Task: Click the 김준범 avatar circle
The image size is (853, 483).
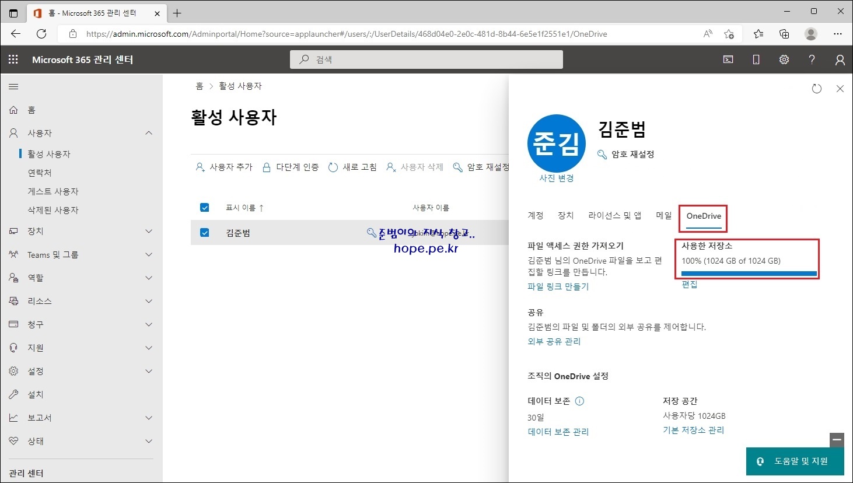Action: [556, 143]
